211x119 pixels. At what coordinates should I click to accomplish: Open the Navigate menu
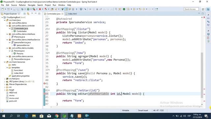click(32, 5)
